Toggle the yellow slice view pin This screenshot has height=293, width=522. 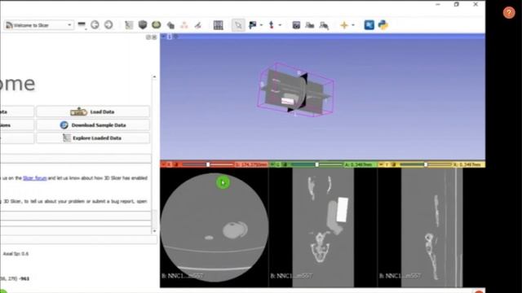pos(381,164)
